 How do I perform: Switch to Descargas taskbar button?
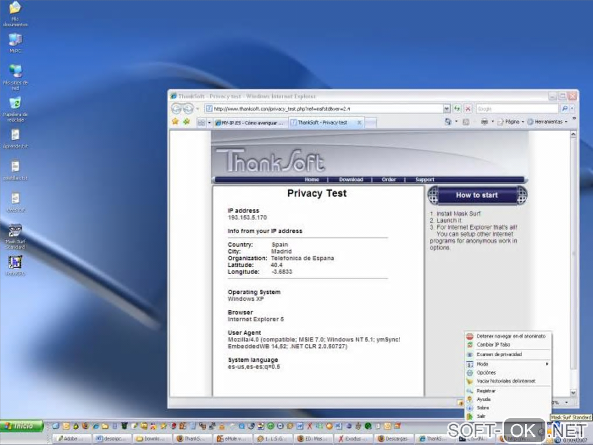click(394, 439)
